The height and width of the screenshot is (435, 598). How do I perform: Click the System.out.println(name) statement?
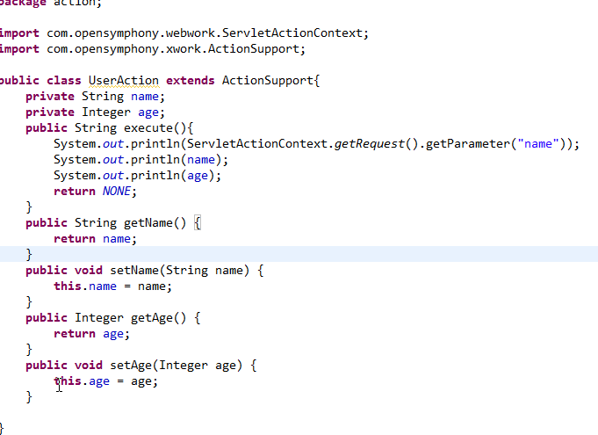tap(140, 160)
